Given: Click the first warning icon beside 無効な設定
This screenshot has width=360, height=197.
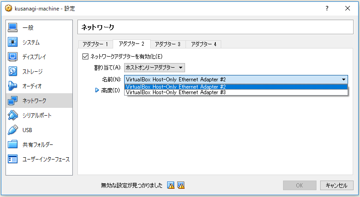Looking at the screenshot, I should 171,185.
